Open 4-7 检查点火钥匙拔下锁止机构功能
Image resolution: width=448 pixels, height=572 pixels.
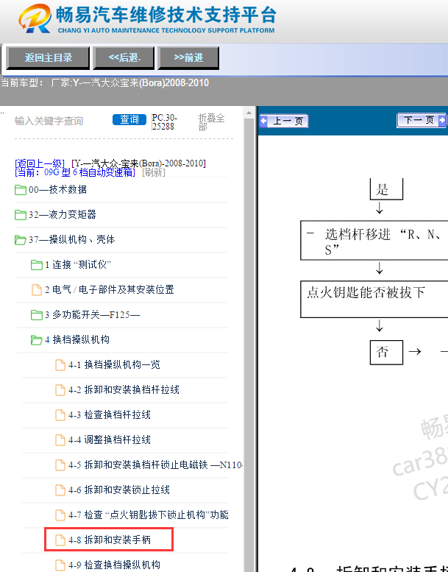[x=148, y=515]
